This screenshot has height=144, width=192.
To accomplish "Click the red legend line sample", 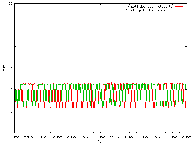I will click(x=179, y=7).
